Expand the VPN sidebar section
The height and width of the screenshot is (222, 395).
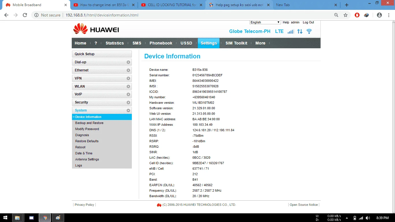coord(102,78)
